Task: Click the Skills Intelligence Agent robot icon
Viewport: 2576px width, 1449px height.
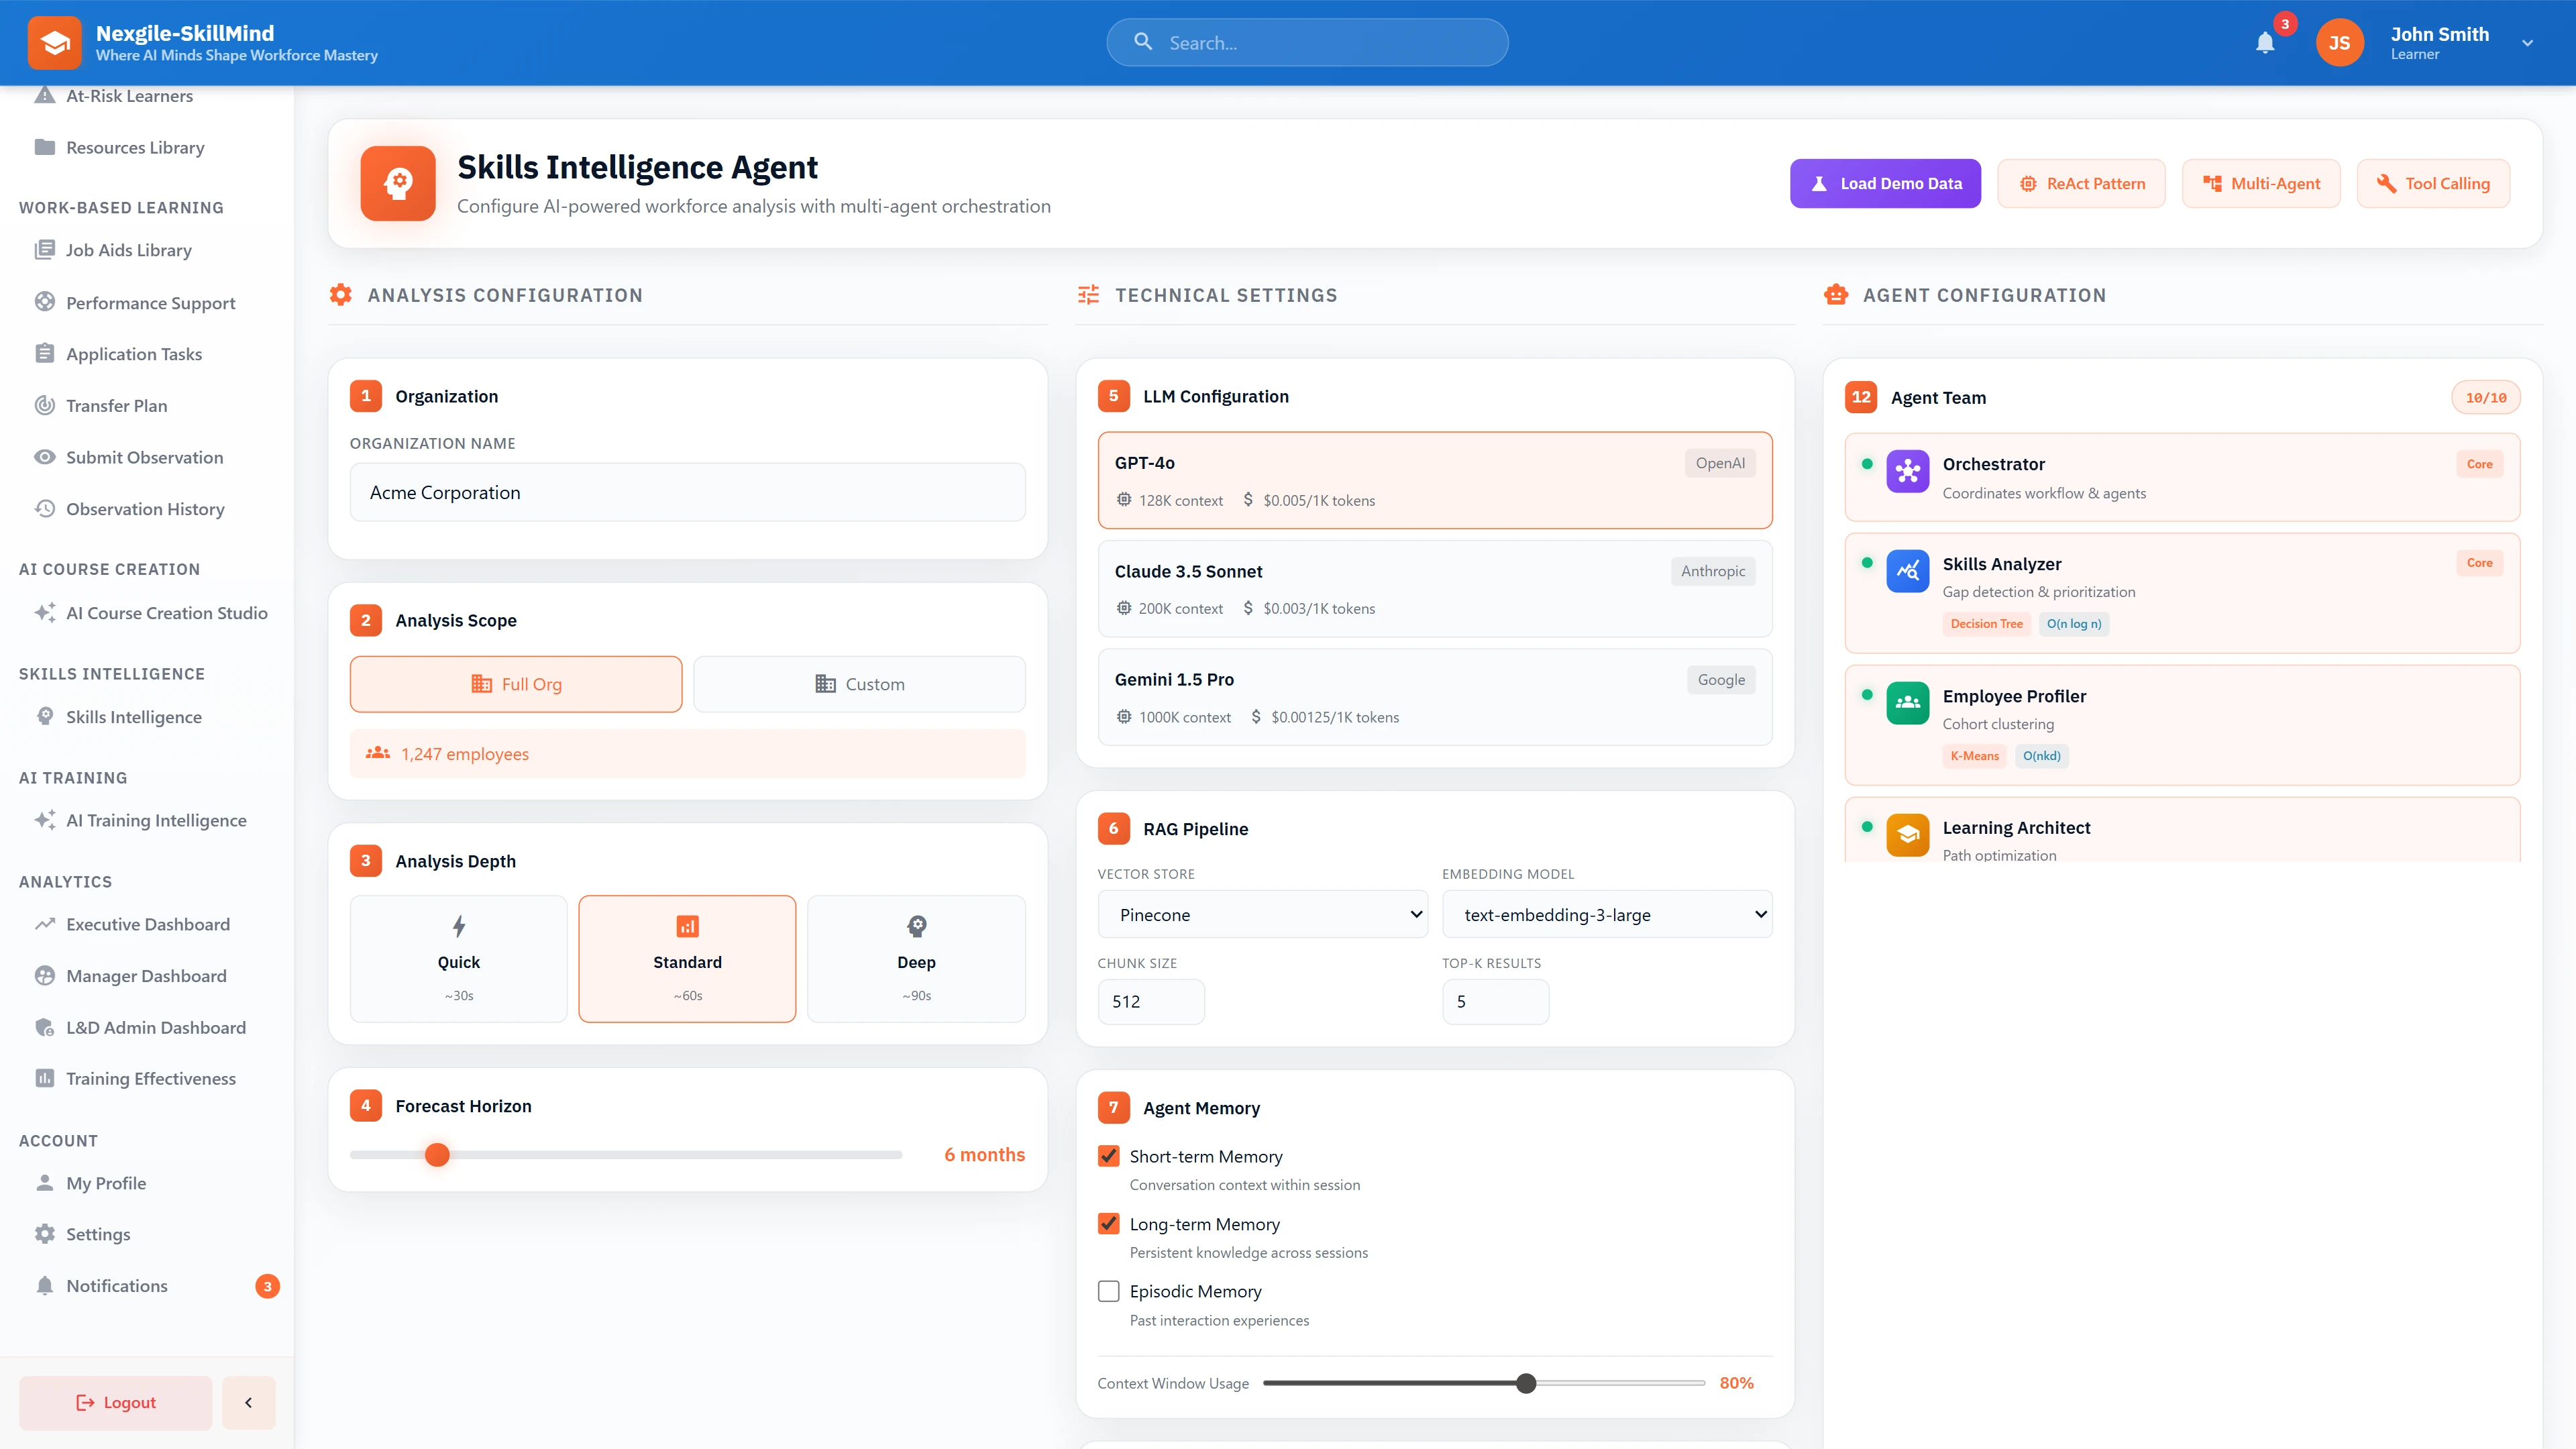Action: pyautogui.click(x=397, y=183)
